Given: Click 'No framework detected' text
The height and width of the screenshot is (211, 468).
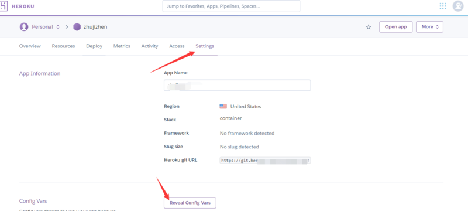Looking at the screenshot, I should click(x=247, y=133).
